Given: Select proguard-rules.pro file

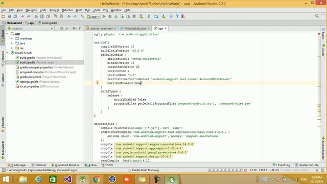Looking at the screenshot, I should [x=45, y=72].
